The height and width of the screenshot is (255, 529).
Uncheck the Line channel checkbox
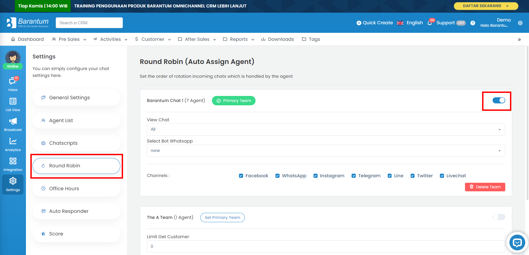[390, 176]
